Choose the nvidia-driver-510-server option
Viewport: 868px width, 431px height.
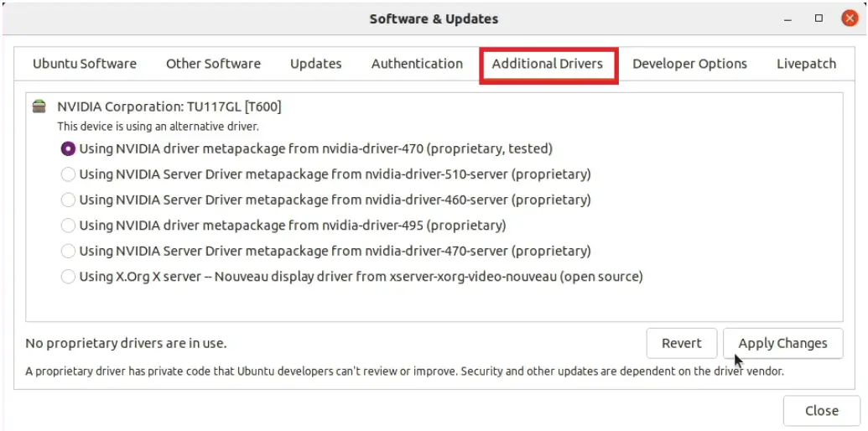coord(69,175)
